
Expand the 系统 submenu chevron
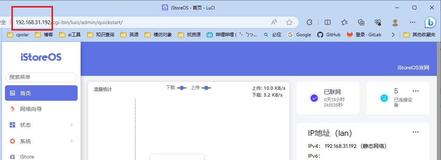click(x=72, y=141)
